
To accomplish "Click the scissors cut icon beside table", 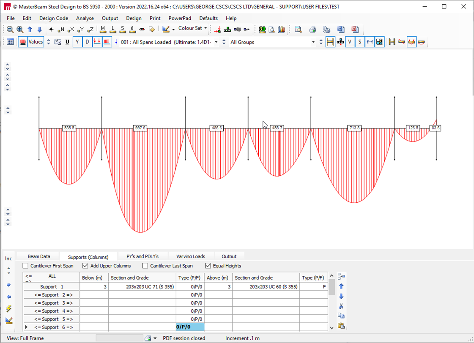I will pos(341,306).
